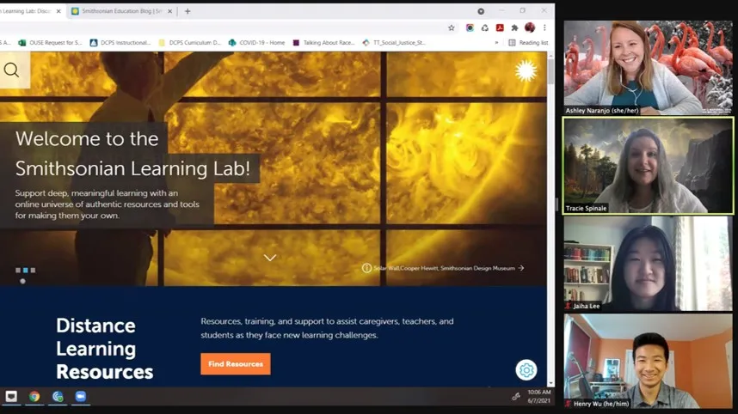Click the white sun logo icon
The height and width of the screenshot is (414, 738).
pos(526,71)
